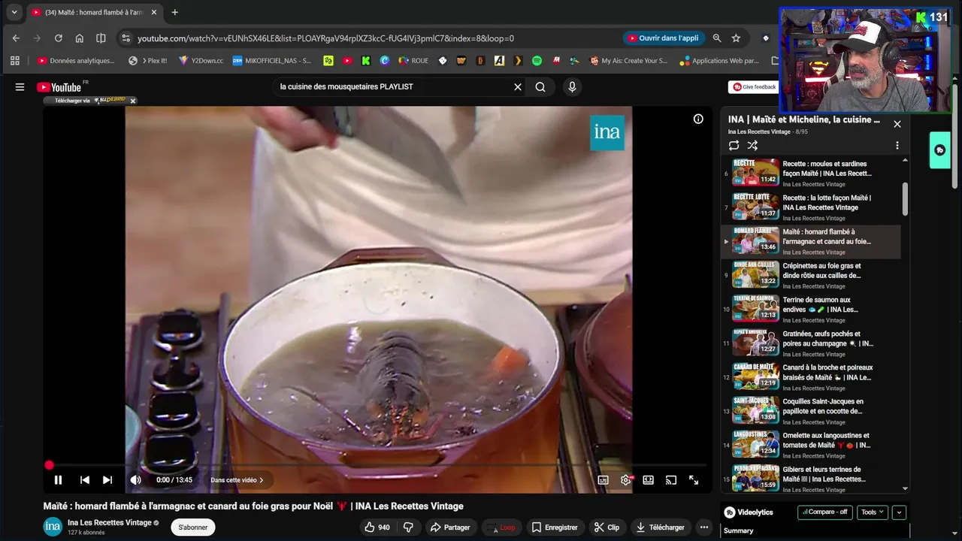The height and width of the screenshot is (541, 962).
Task: Play 'Omelette aux langoustines' video
Action: click(x=827, y=440)
